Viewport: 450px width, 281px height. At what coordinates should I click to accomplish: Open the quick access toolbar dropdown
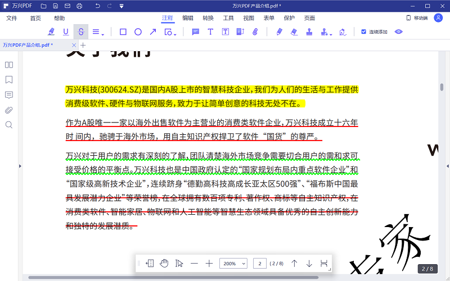coord(121,6)
